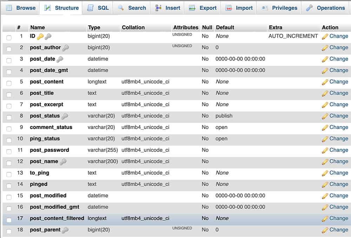Image resolution: width=351 pixels, height=238 pixels.
Task: Click the index key icon next to post_status
Action: point(65,116)
